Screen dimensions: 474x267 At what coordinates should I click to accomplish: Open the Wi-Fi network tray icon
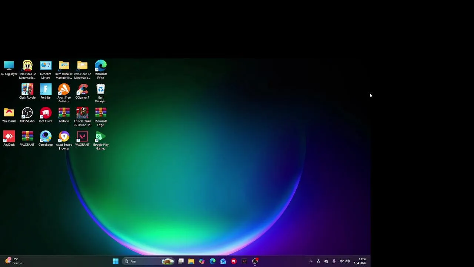342,261
